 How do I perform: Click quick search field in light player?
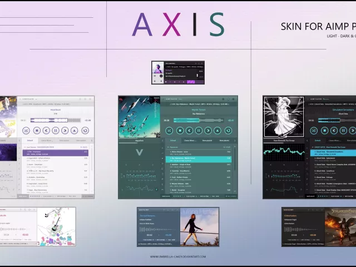(x=23, y=196)
